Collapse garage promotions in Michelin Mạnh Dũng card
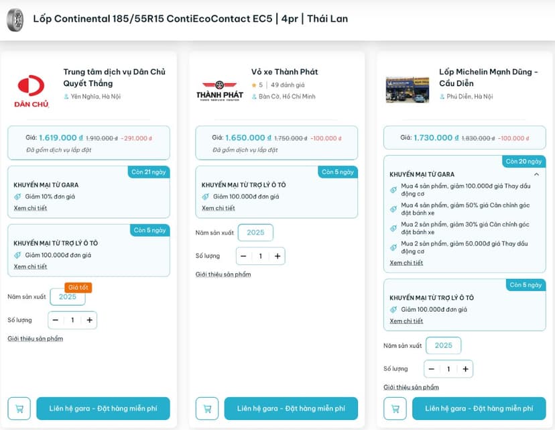555x430 pixels. coord(537,174)
